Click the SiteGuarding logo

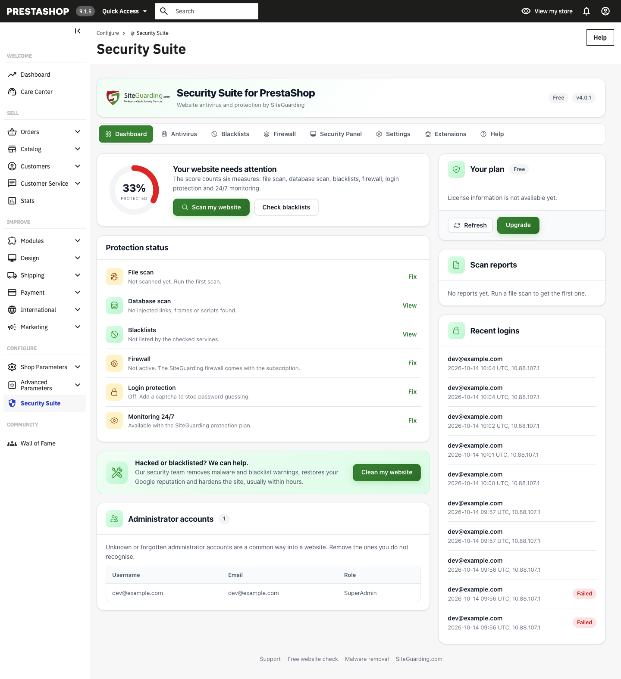coord(138,97)
